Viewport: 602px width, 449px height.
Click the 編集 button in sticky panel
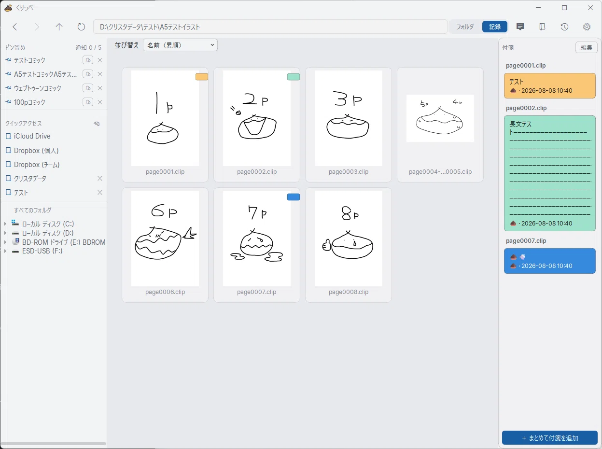pyautogui.click(x=586, y=48)
